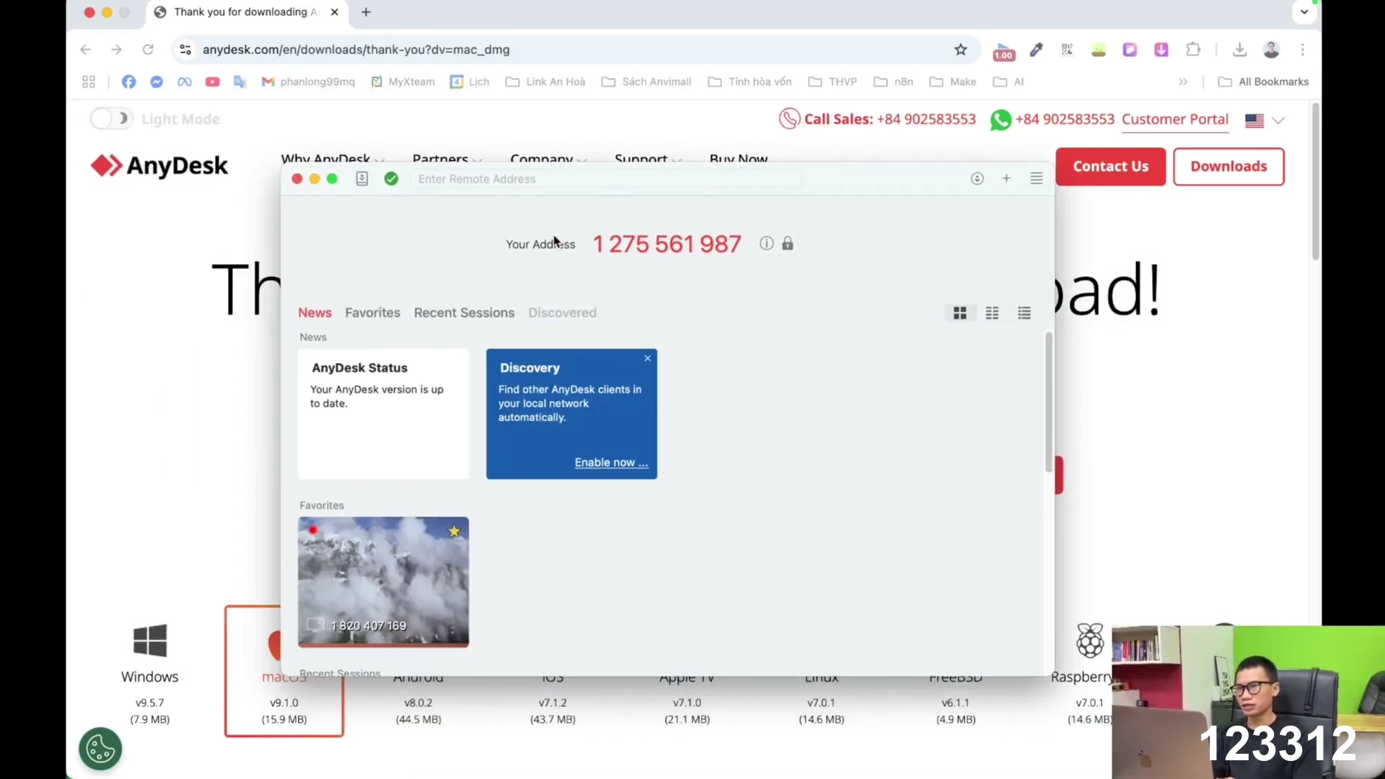1385x779 pixels.
Task: Toggle the favorite star on the thumbnail
Action: point(454,532)
